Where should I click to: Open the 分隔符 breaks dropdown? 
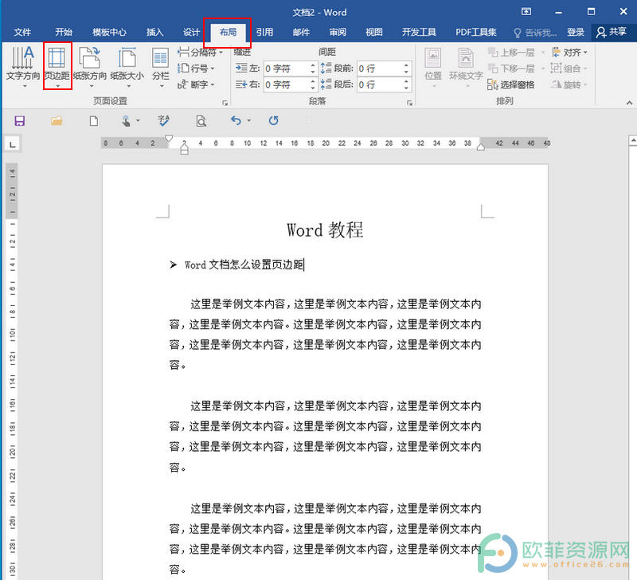point(201,53)
